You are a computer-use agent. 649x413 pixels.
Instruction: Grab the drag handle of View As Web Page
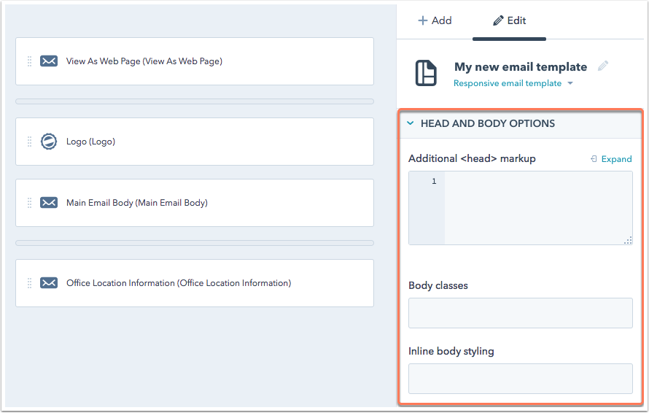[29, 61]
